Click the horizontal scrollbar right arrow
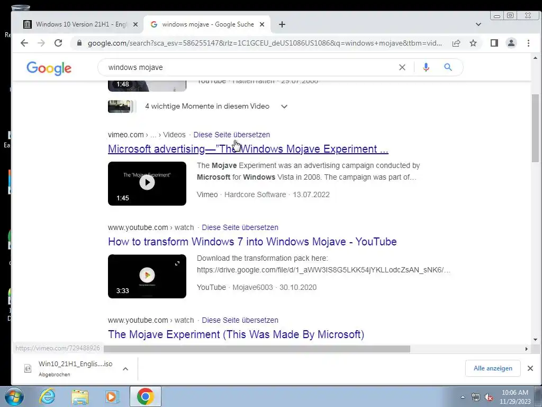The height and width of the screenshot is (407, 542). pyautogui.click(x=527, y=349)
